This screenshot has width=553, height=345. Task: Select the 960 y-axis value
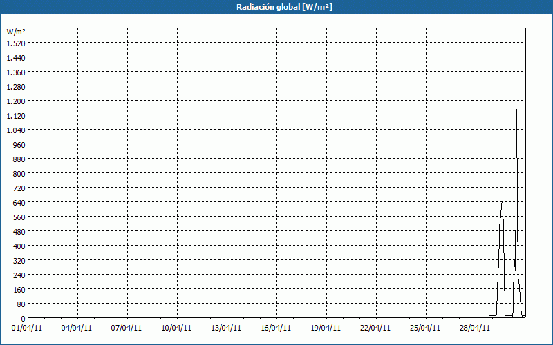(x=19, y=145)
